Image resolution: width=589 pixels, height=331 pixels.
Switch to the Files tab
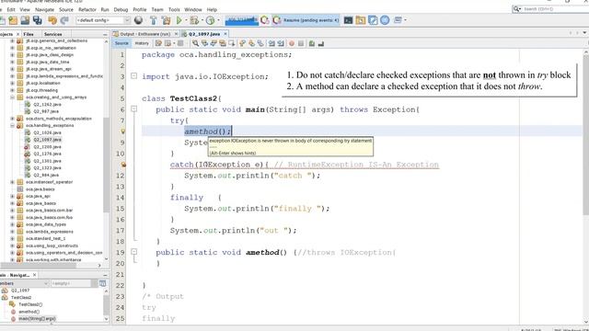[29, 34]
